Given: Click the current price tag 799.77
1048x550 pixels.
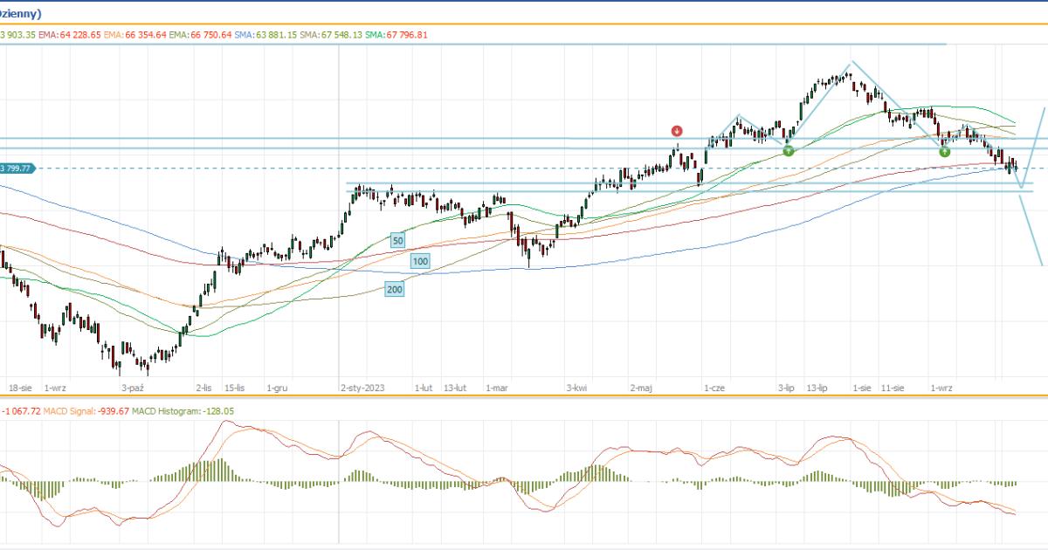Looking at the screenshot, I should point(17,168).
